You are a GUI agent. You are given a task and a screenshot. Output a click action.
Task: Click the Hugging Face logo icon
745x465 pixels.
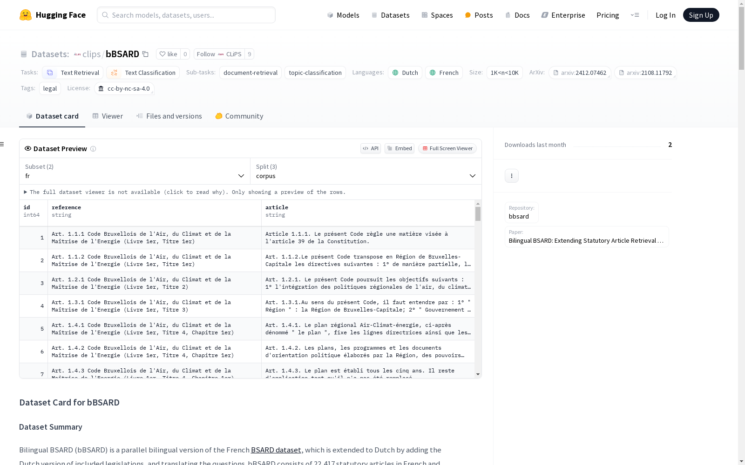pos(26,15)
